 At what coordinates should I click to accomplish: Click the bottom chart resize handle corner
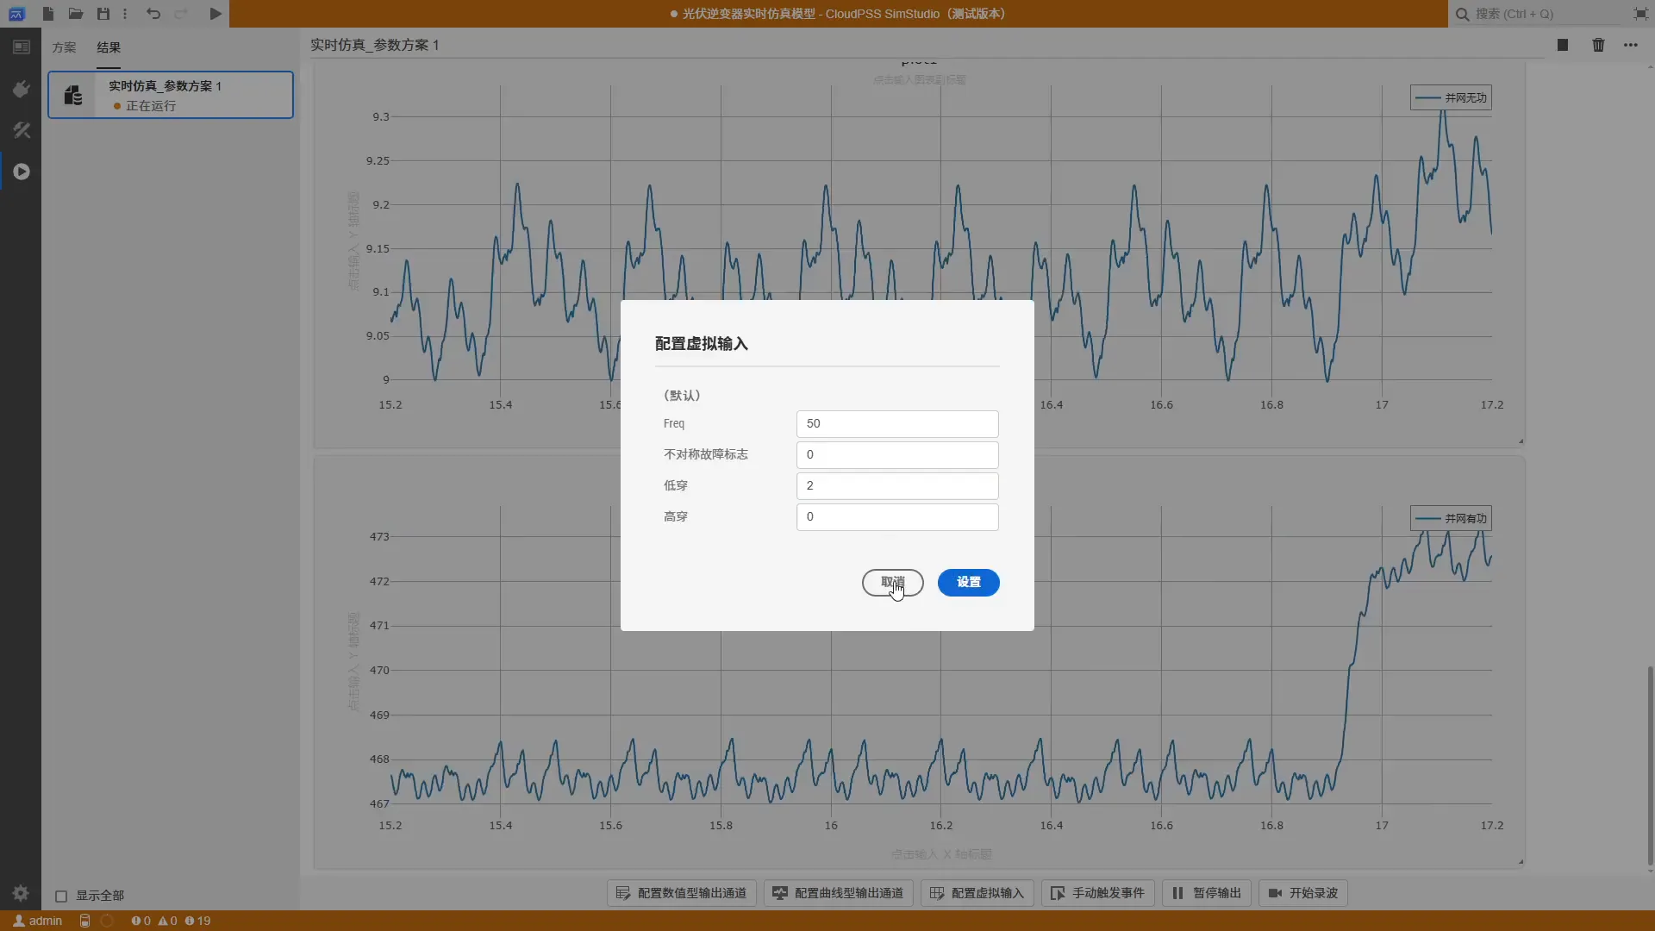(x=1521, y=862)
